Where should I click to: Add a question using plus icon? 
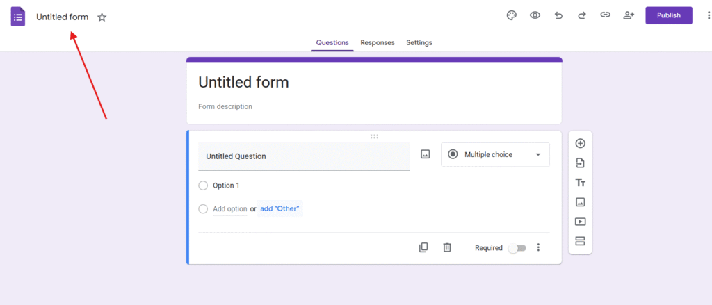click(x=580, y=144)
